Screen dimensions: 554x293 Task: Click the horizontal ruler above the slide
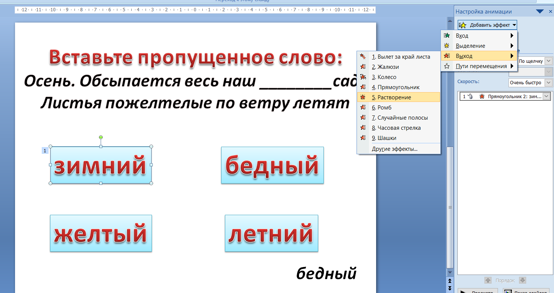click(195, 10)
